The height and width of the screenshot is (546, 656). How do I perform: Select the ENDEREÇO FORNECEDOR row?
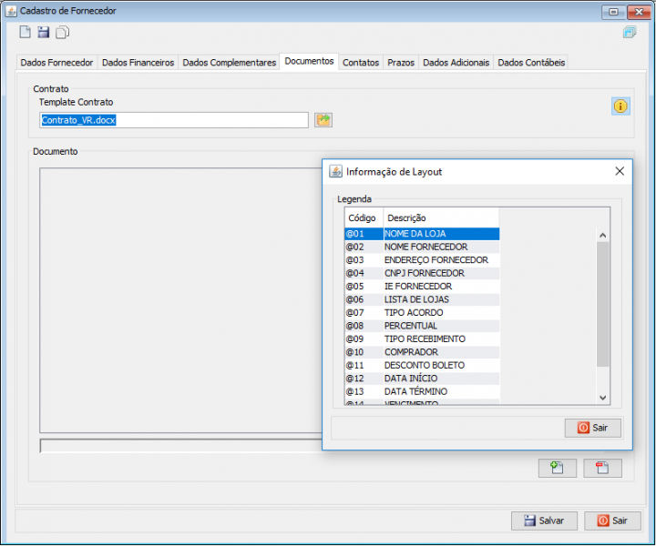[x=422, y=260]
